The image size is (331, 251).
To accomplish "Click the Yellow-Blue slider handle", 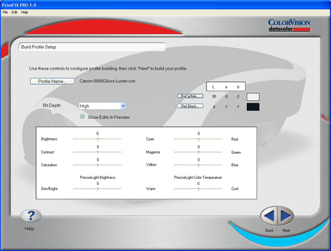I will pos(199,165).
